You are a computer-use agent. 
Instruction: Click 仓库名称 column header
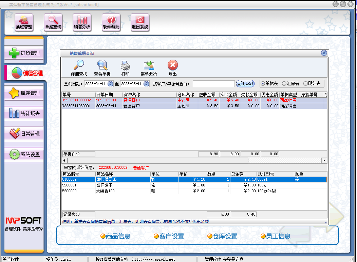[x=187, y=95]
